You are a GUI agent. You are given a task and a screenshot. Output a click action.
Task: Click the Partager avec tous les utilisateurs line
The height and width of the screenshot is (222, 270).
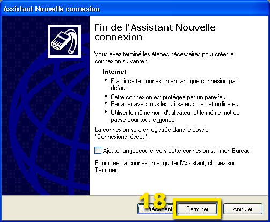pyautogui.click(x=176, y=104)
